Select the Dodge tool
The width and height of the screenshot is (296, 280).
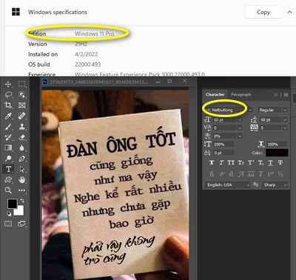click(8, 159)
